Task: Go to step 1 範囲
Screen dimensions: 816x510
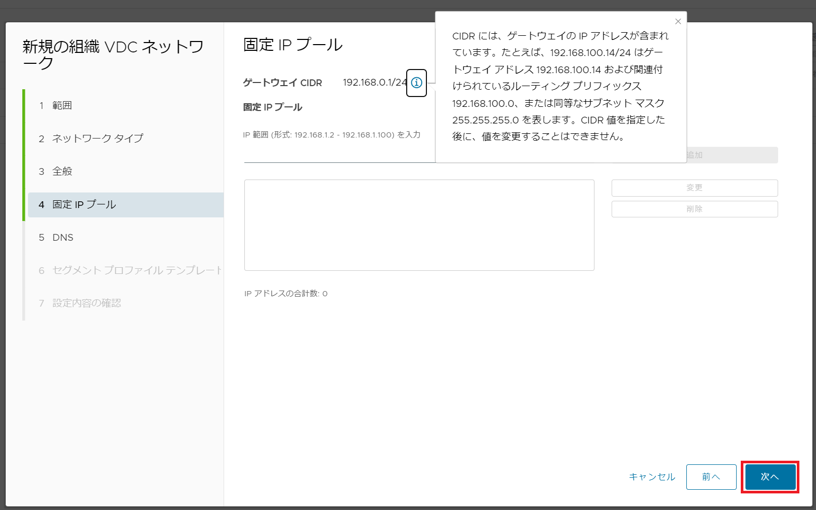Action: [x=126, y=105]
